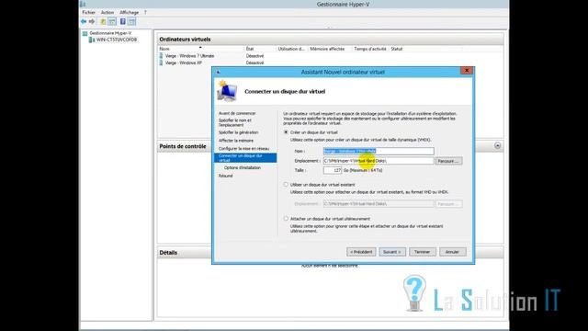Open the ? help menu
The image size is (588, 331).
click(145, 12)
